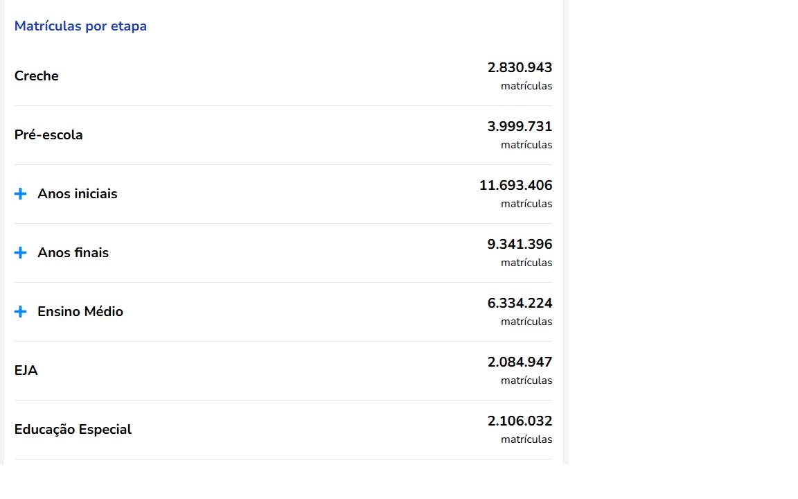The image size is (798, 499).
Task: Select the Educação Especial row label
Action: 73,430
